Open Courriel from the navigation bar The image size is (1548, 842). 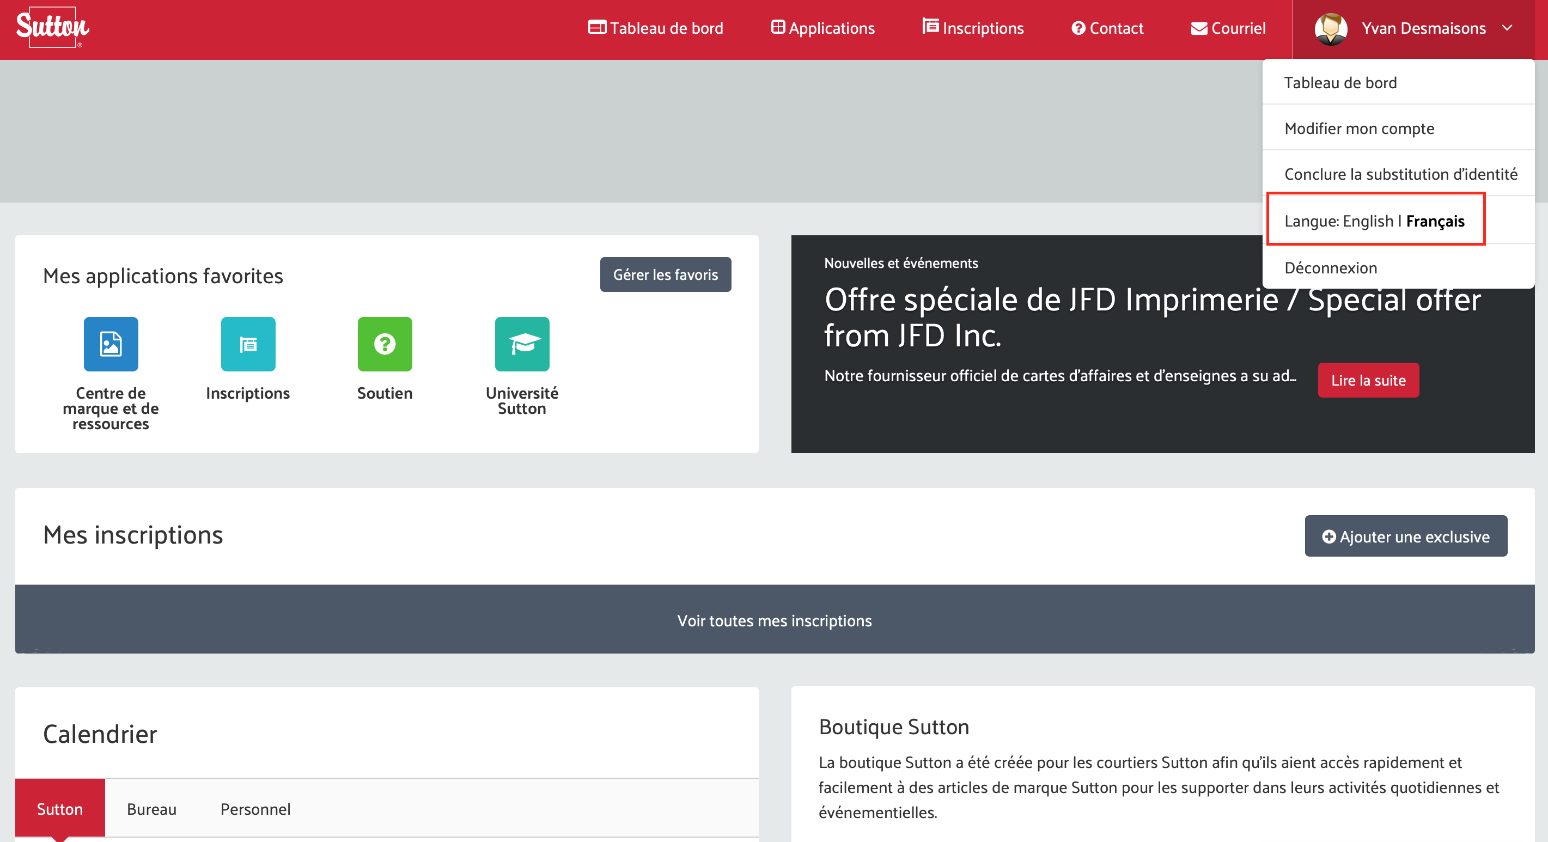click(1228, 28)
